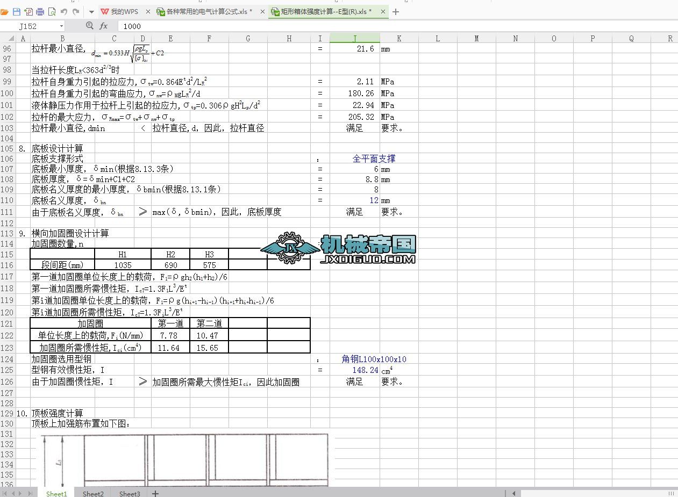This screenshot has width=678, height=497.
Task: Click cell with 575 under H3
Action: coord(209,265)
